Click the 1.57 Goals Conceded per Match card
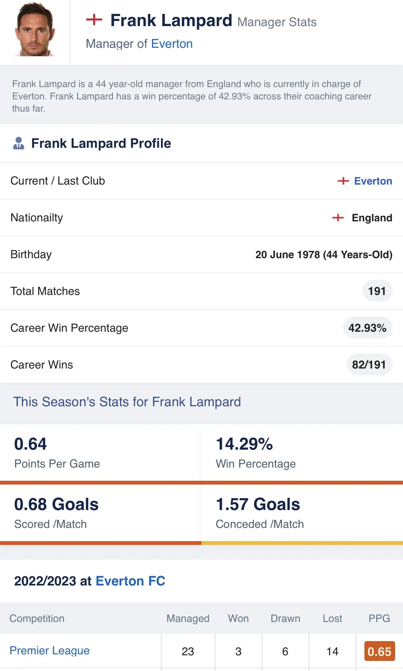This screenshot has width=403, height=671. click(x=302, y=513)
